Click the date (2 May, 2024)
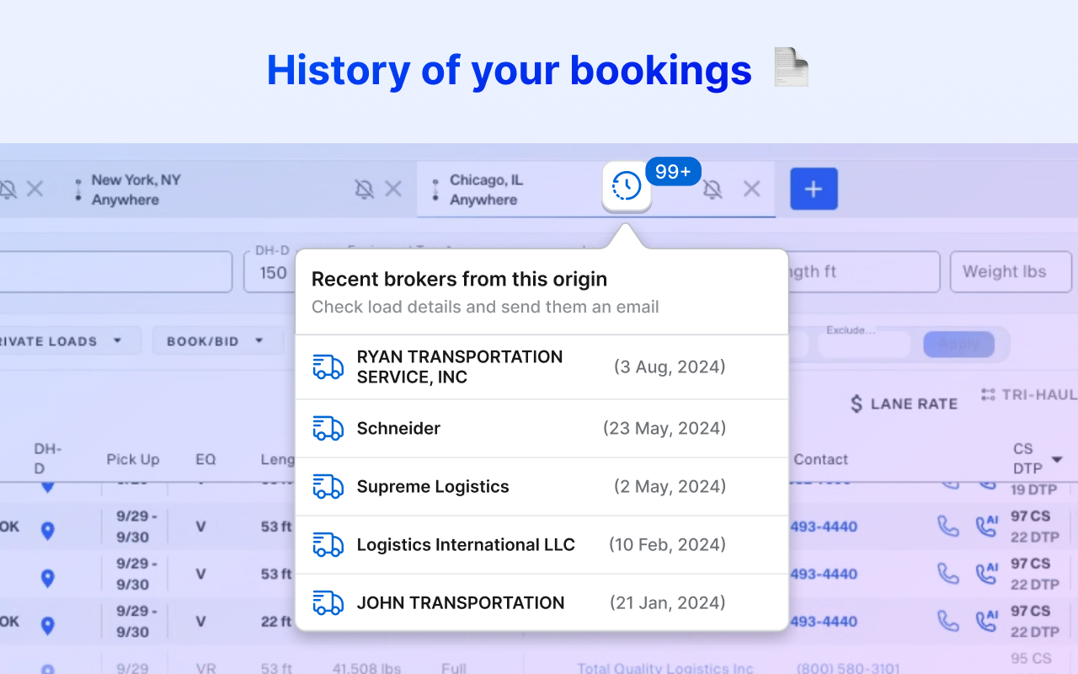The image size is (1078, 674). [x=670, y=486]
